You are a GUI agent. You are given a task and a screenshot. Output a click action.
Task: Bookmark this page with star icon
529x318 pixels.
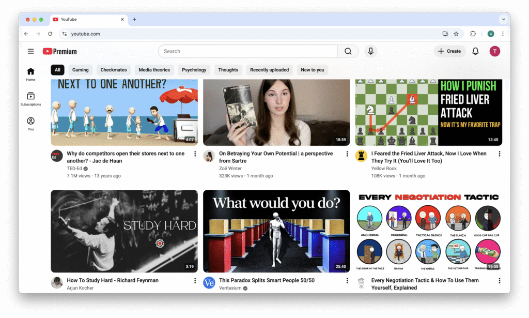pyautogui.click(x=456, y=34)
